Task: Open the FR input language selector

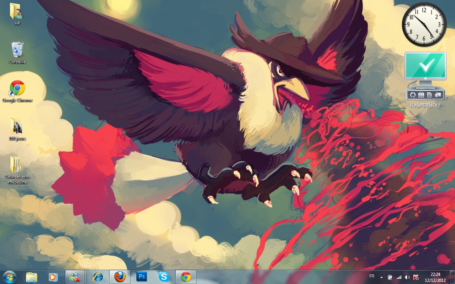Action: point(372,276)
